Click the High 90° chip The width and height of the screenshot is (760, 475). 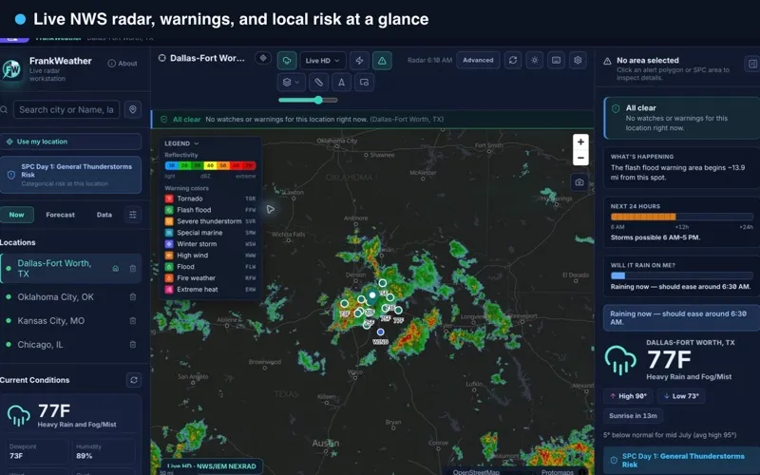(628, 396)
